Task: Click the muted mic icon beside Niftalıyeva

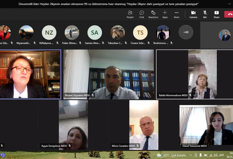Action: (57, 43)
